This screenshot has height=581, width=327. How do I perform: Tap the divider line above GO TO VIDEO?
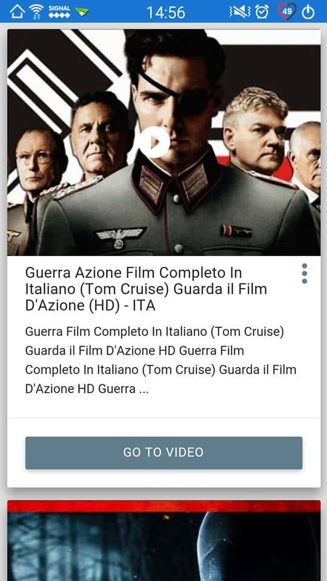(x=164, y=418)
